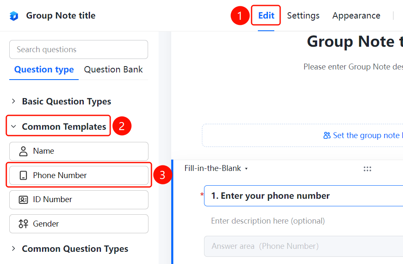Click the question title Enter your phone number
Image resolution: width=403 pixels, height=264 pixels.
pos(270,196)
